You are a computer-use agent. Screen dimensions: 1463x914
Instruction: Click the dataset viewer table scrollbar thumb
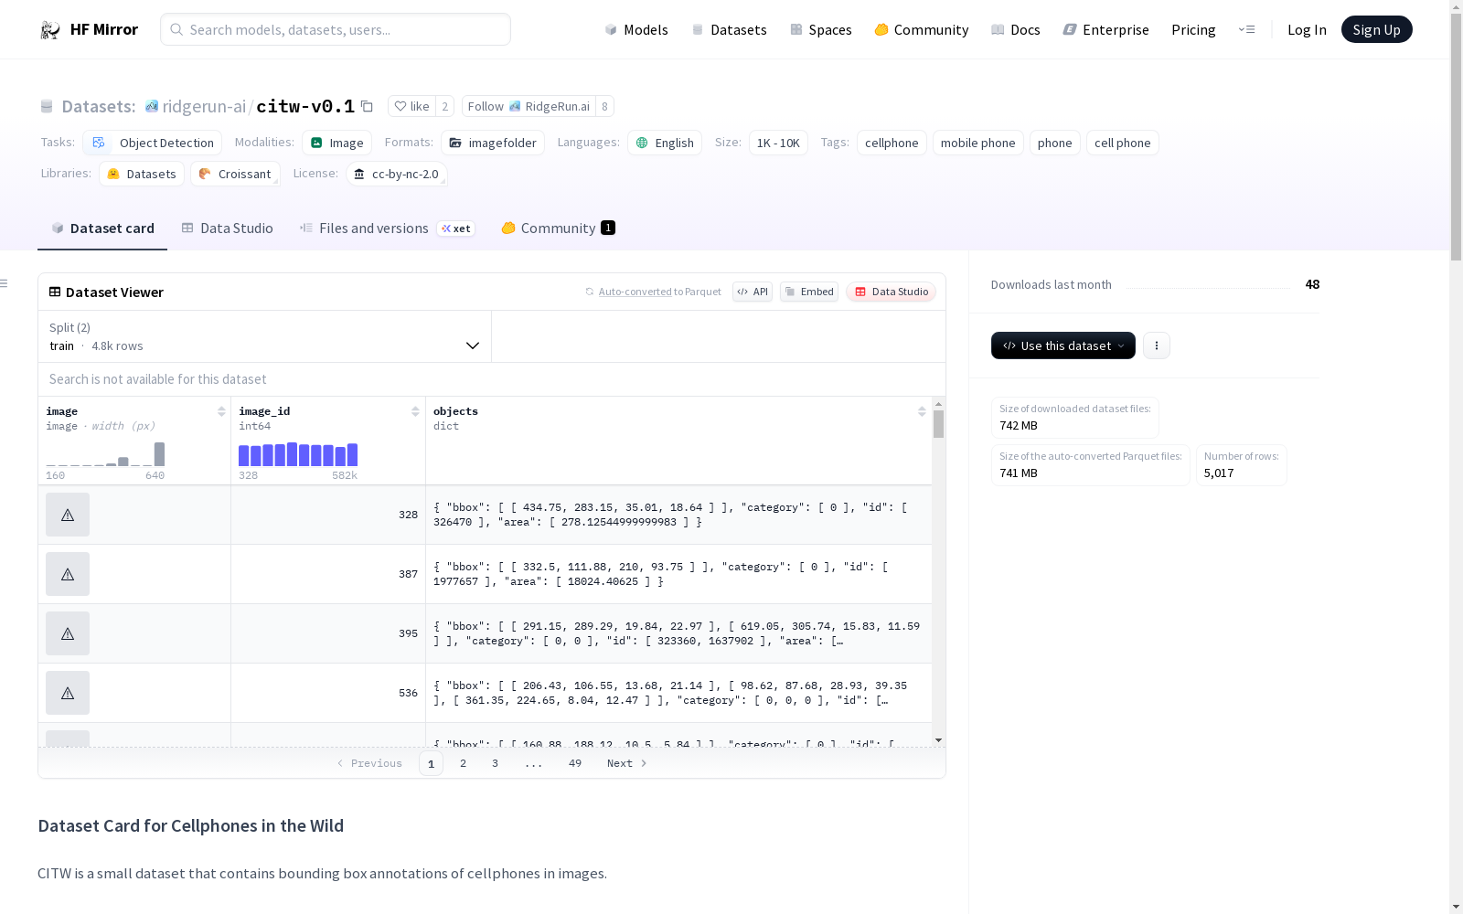[x=938, y=424]
